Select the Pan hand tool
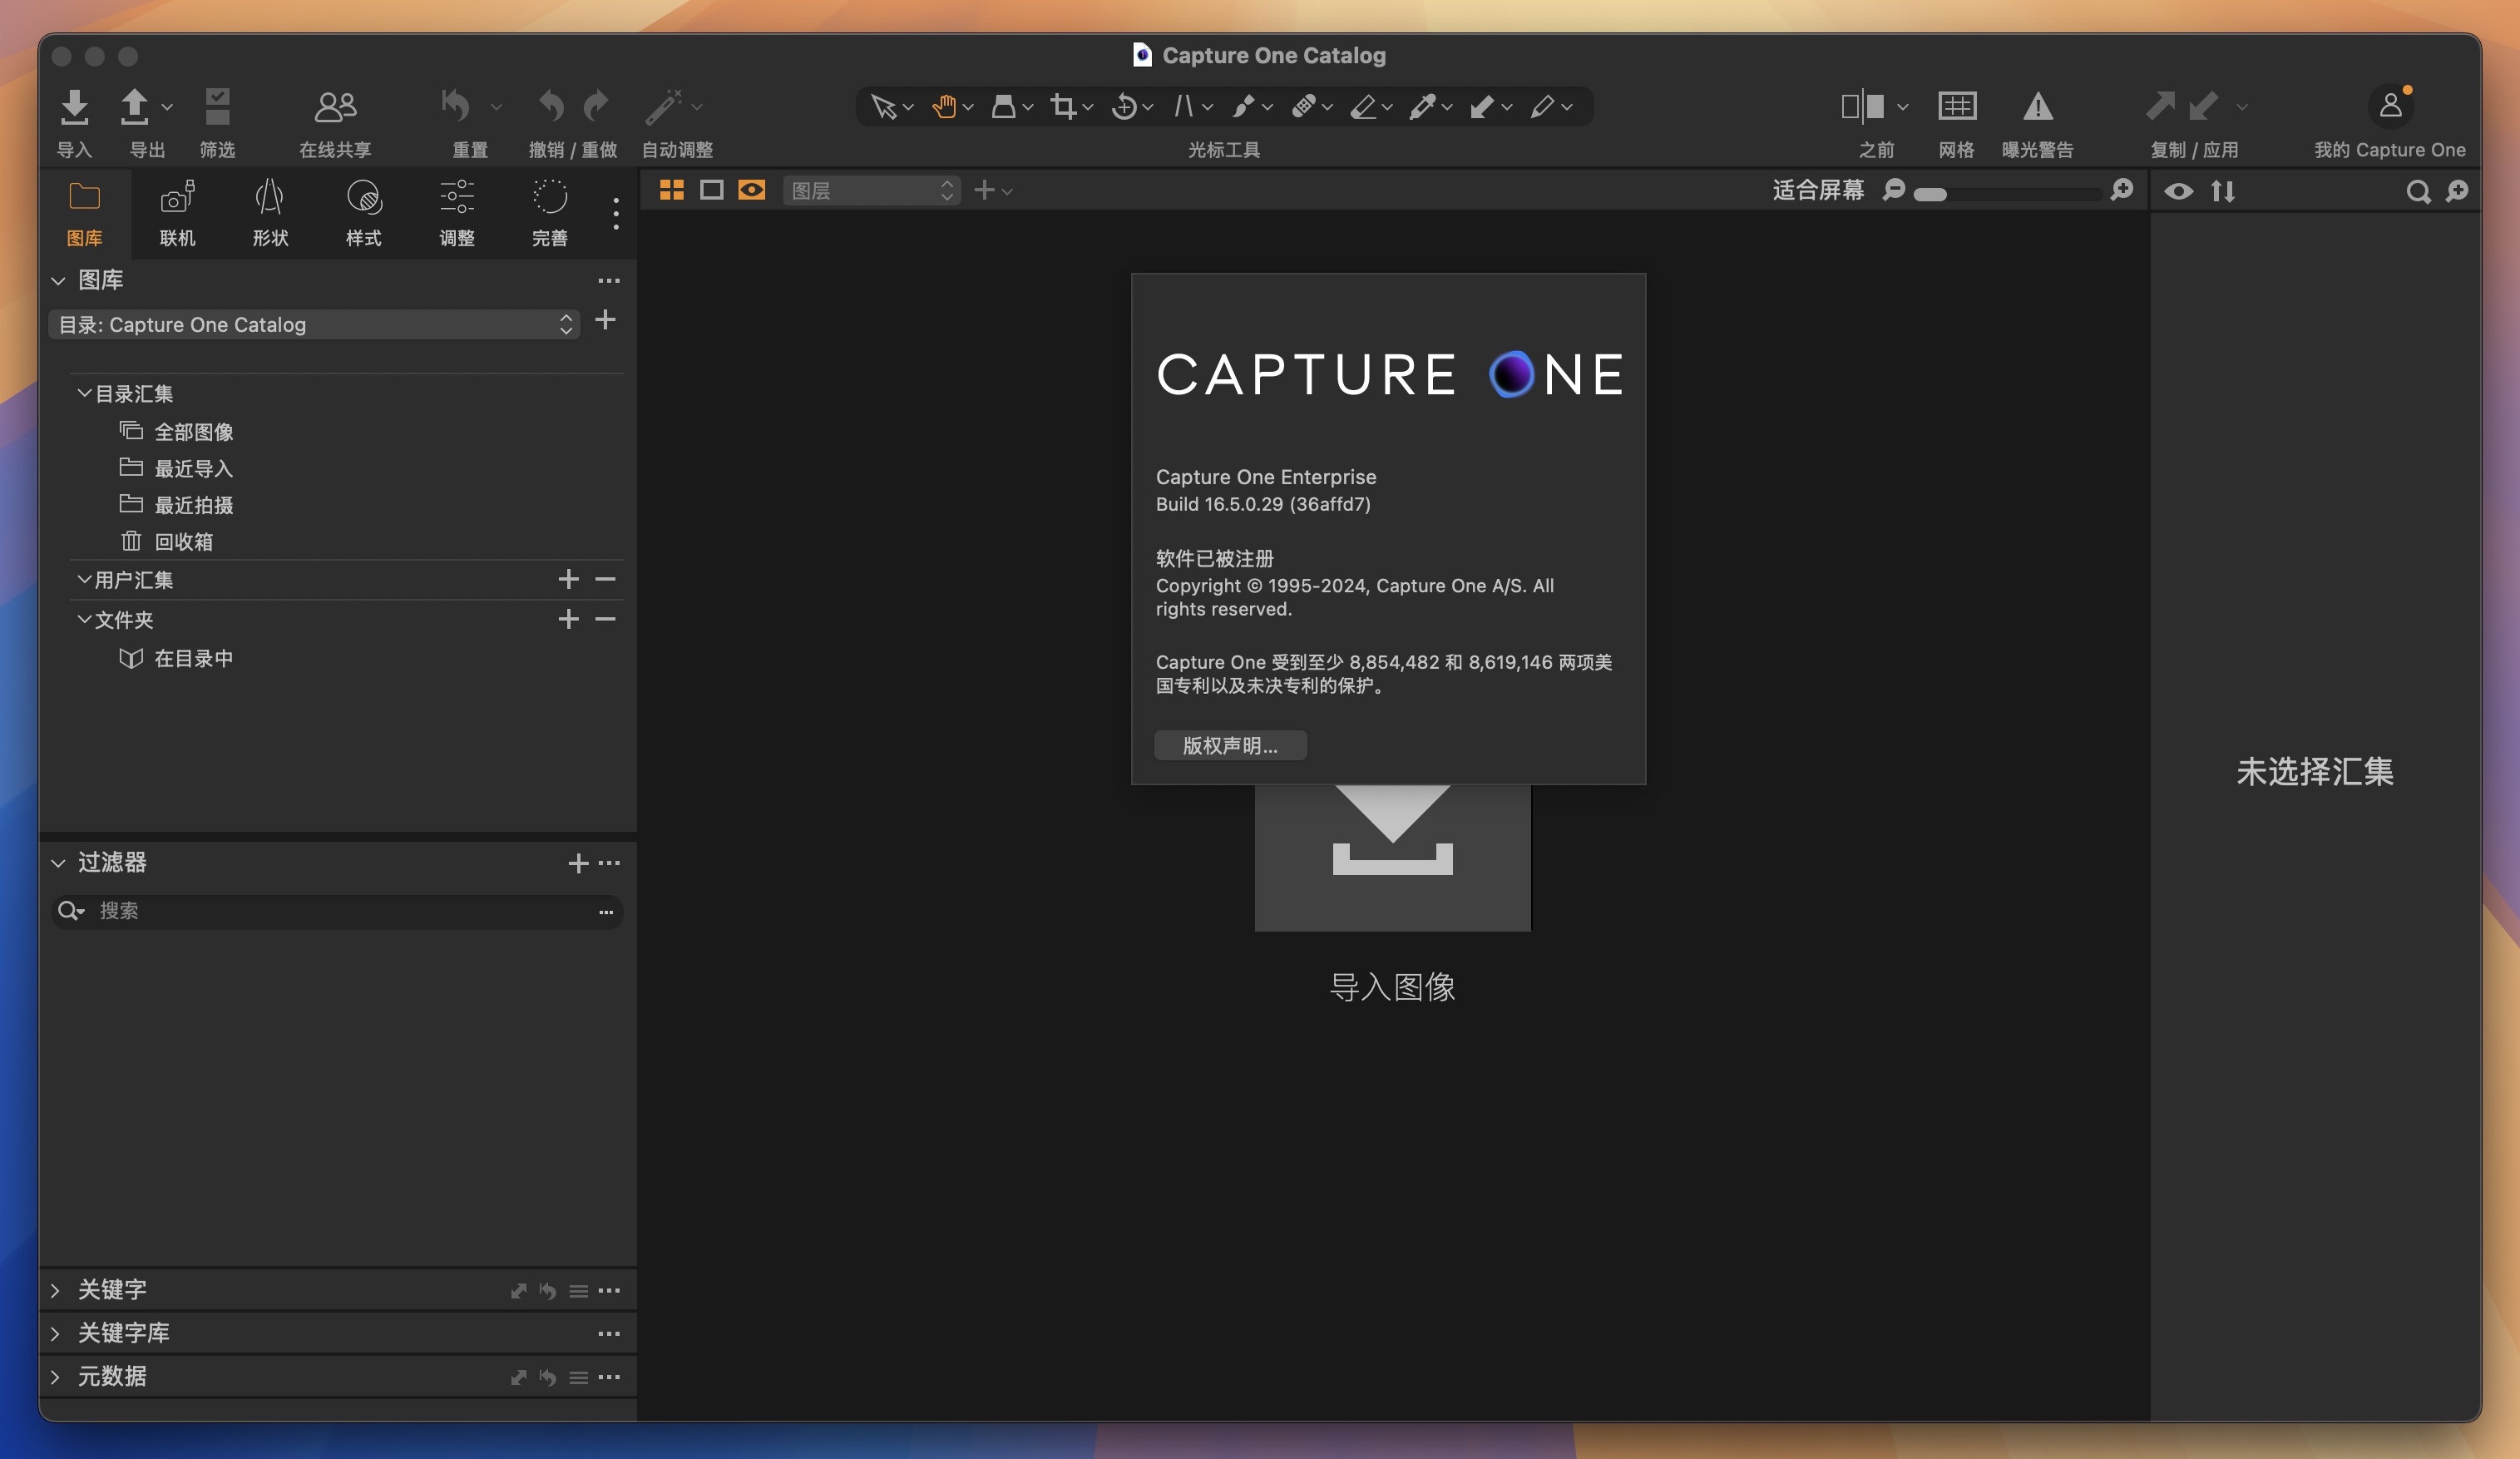 click(x=944, y=106)
